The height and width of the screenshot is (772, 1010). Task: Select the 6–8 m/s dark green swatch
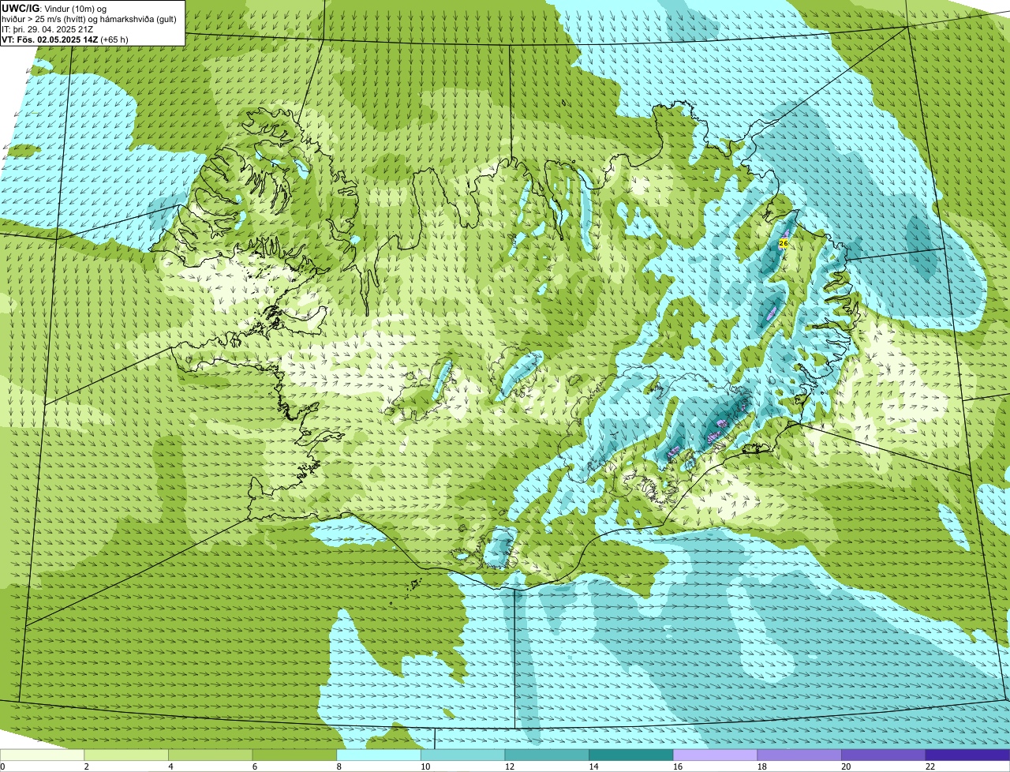[294, 755]
